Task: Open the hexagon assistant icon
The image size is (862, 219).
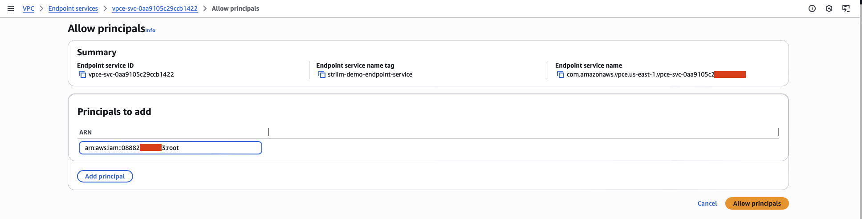Action: coord(829,8)
